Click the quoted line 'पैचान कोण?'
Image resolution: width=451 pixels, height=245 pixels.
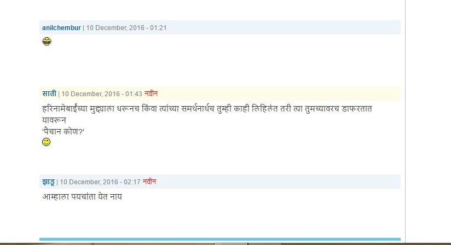pos(63,132)
